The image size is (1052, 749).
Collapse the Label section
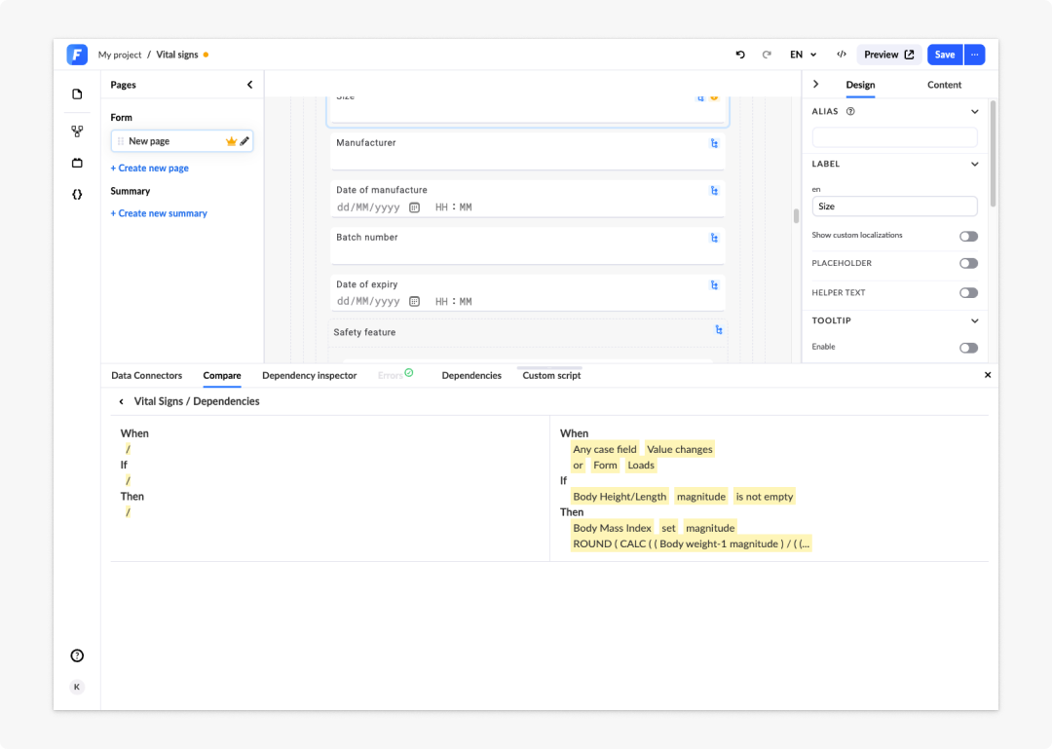(x=974, y=164)
